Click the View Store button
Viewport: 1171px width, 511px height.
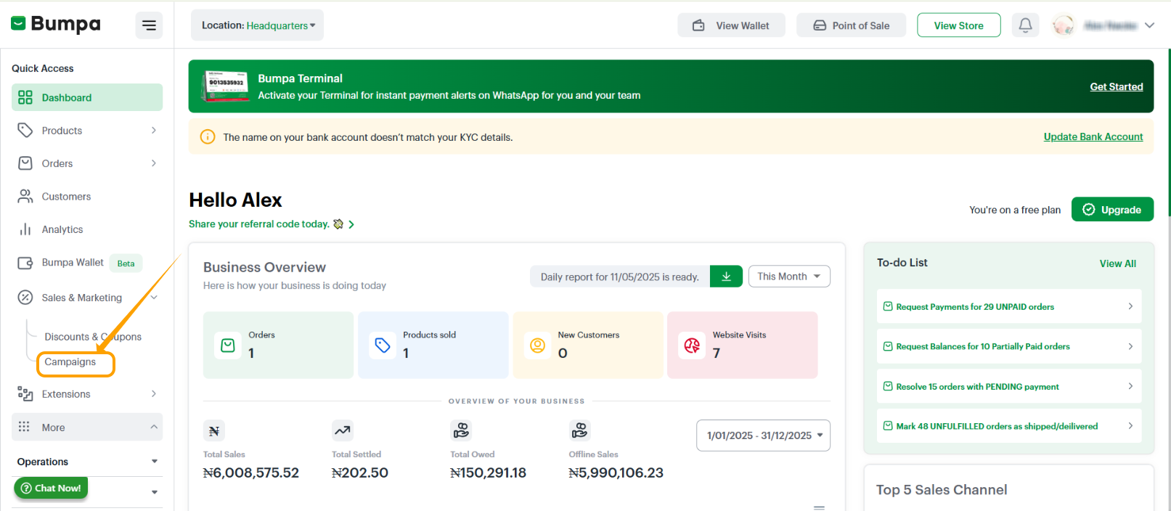click(959, 25)
